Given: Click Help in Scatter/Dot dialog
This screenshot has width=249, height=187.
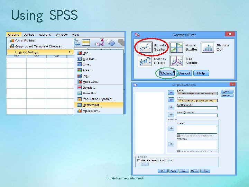Looking at the screenshot, I should coord(201,73).
